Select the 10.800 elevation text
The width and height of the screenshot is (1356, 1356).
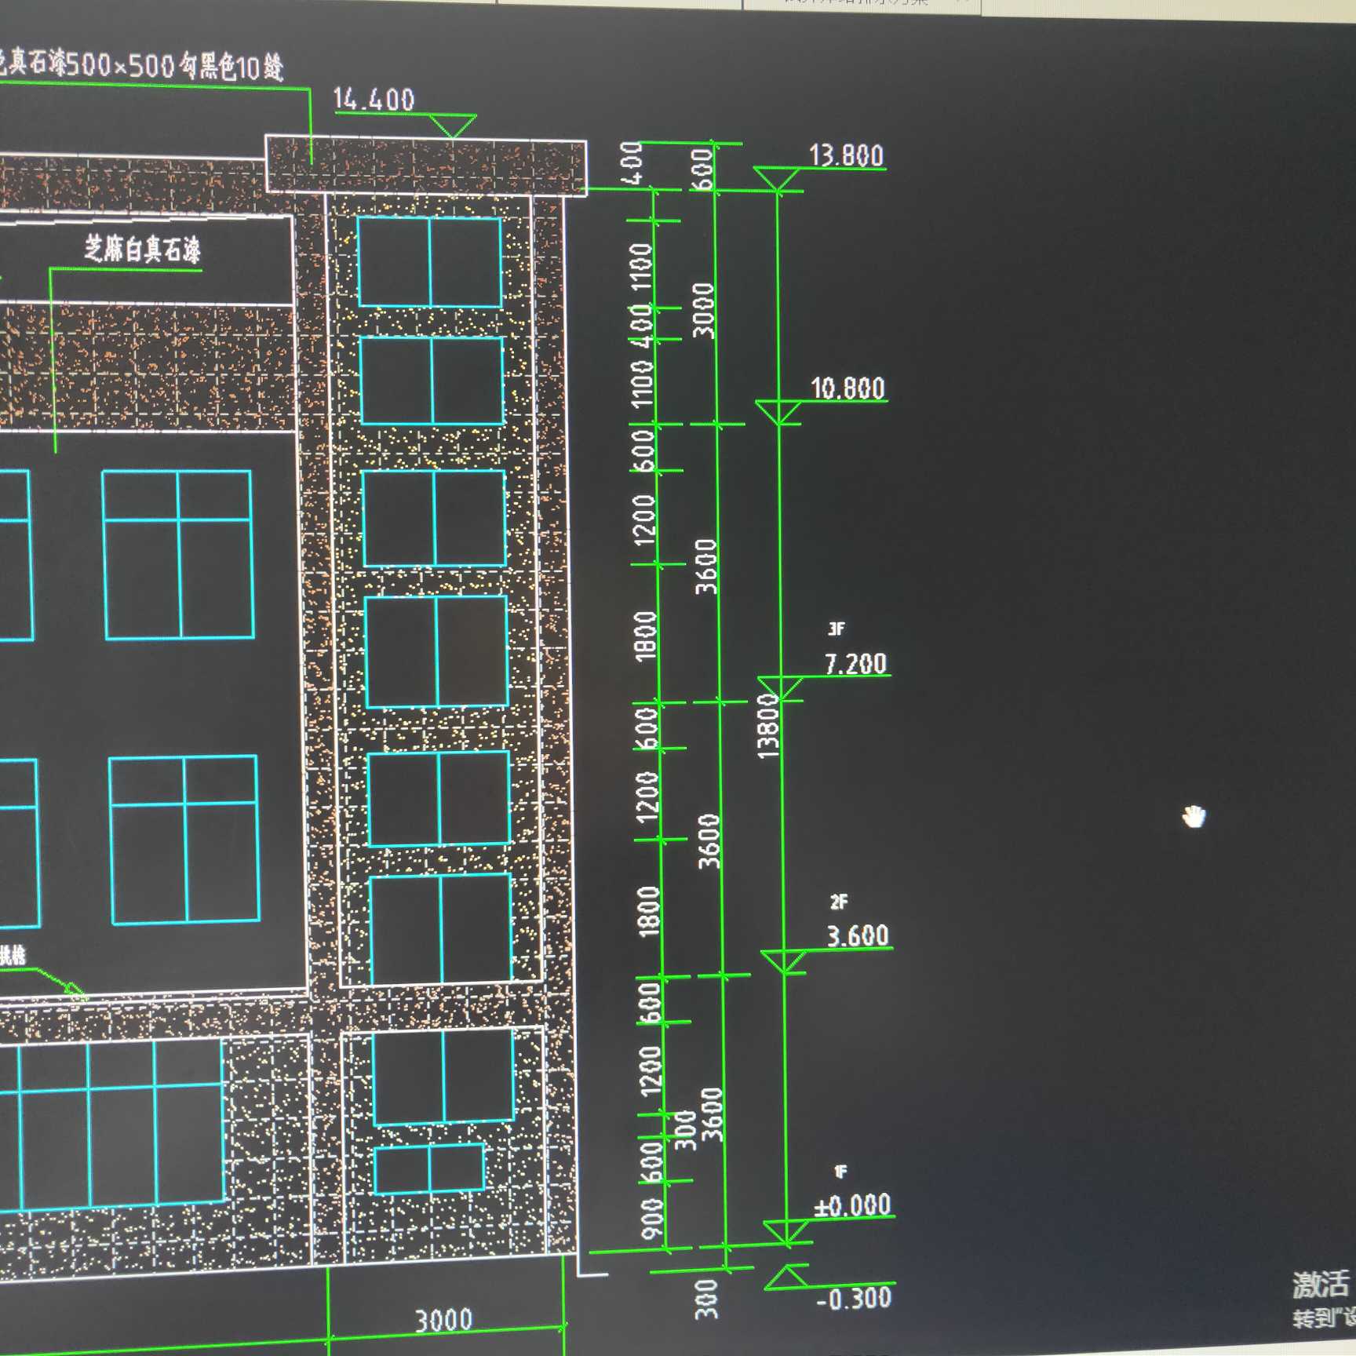[847, 388]
